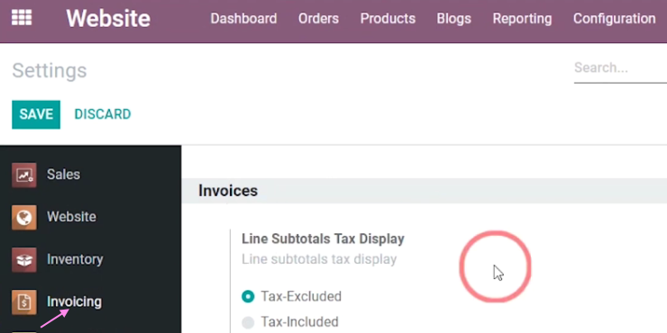Screen dimensions: 667x333
Task: Expand the Products menu
Action: (x=388, y=19)
